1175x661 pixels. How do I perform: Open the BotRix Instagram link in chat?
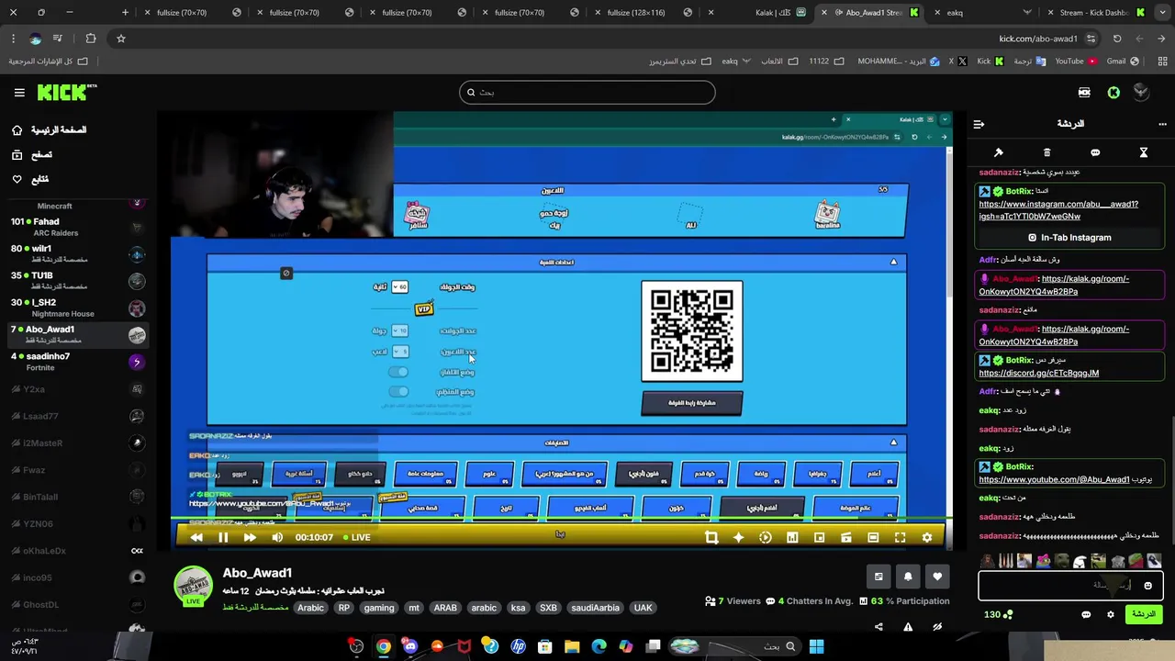(x=1058, y=210)
